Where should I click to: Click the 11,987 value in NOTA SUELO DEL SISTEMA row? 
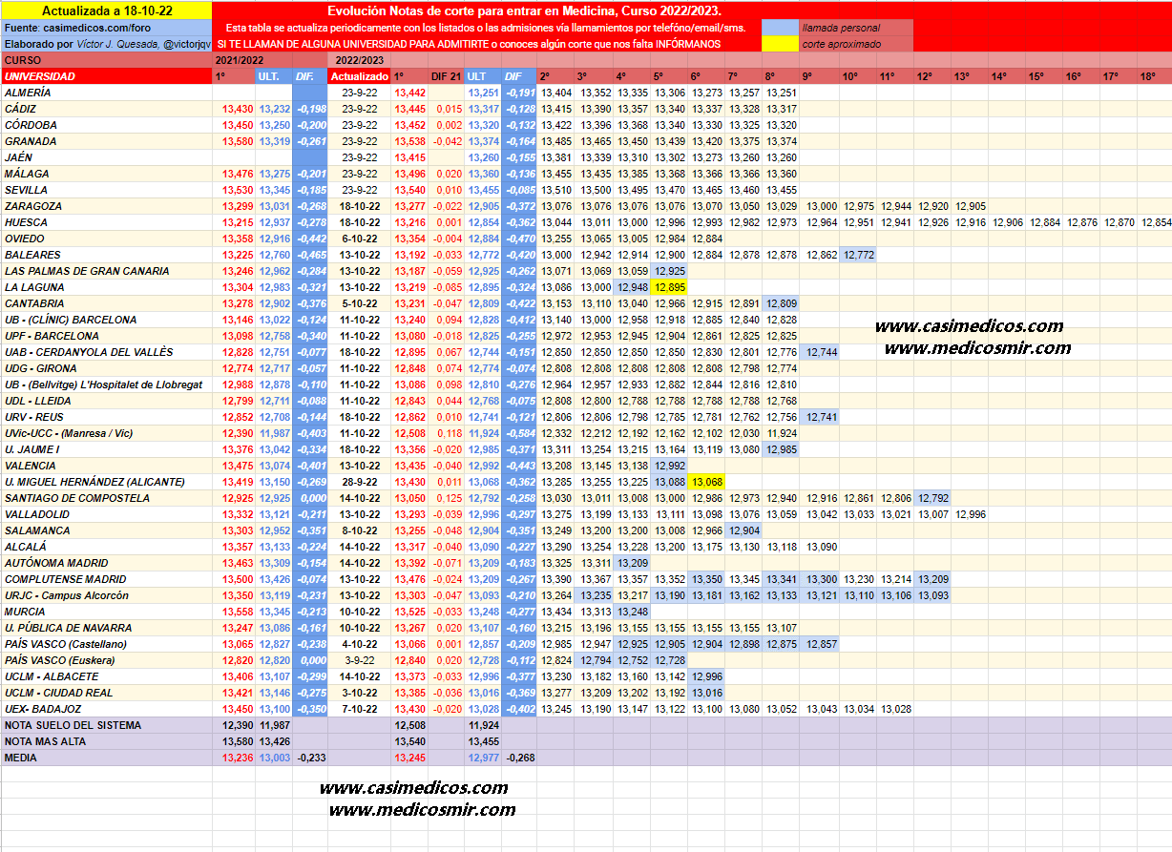click(274, 725)
